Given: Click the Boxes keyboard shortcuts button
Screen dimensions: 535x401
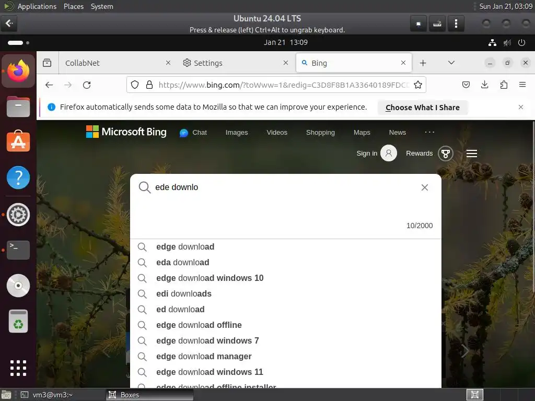Looking at the screenshot, I should [437, 23].
